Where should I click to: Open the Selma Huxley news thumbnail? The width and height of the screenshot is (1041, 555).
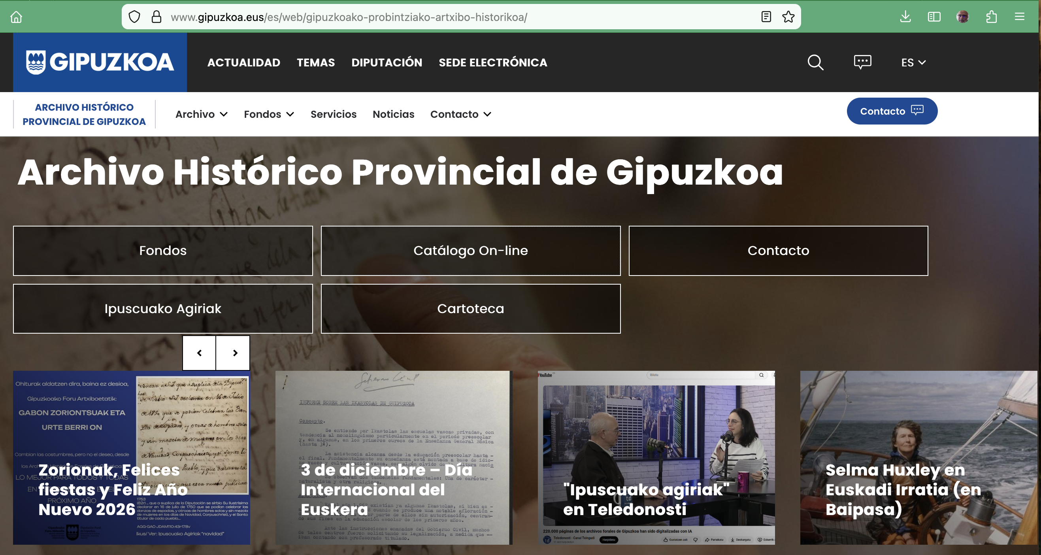point(918,458)
